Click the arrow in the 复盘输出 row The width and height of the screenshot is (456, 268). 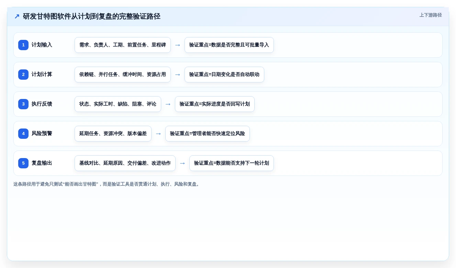182,163
